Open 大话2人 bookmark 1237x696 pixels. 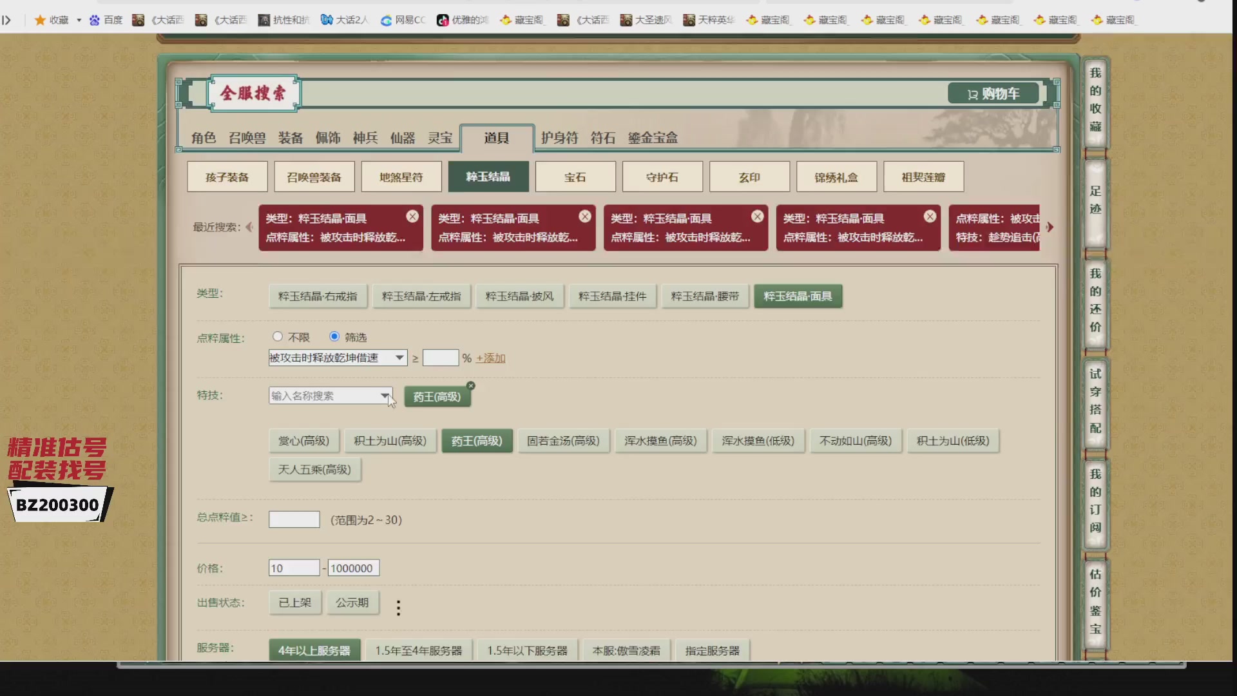click(x=345, y=20)
